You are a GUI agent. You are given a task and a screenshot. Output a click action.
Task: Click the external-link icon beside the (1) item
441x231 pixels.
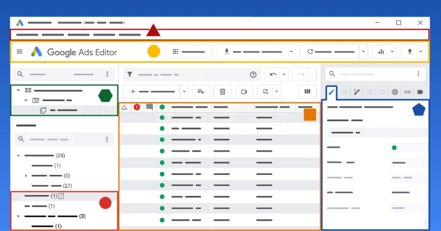(61, 196)
